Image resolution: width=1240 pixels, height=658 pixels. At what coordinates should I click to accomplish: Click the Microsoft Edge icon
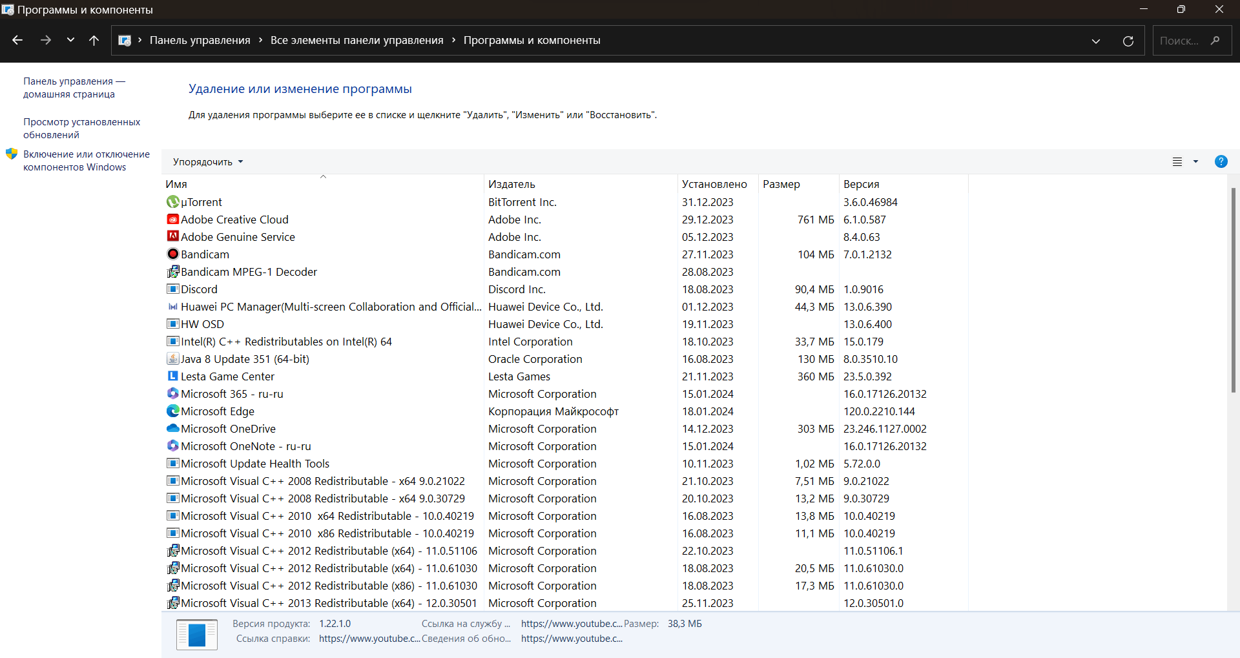(x=173, y=411)
